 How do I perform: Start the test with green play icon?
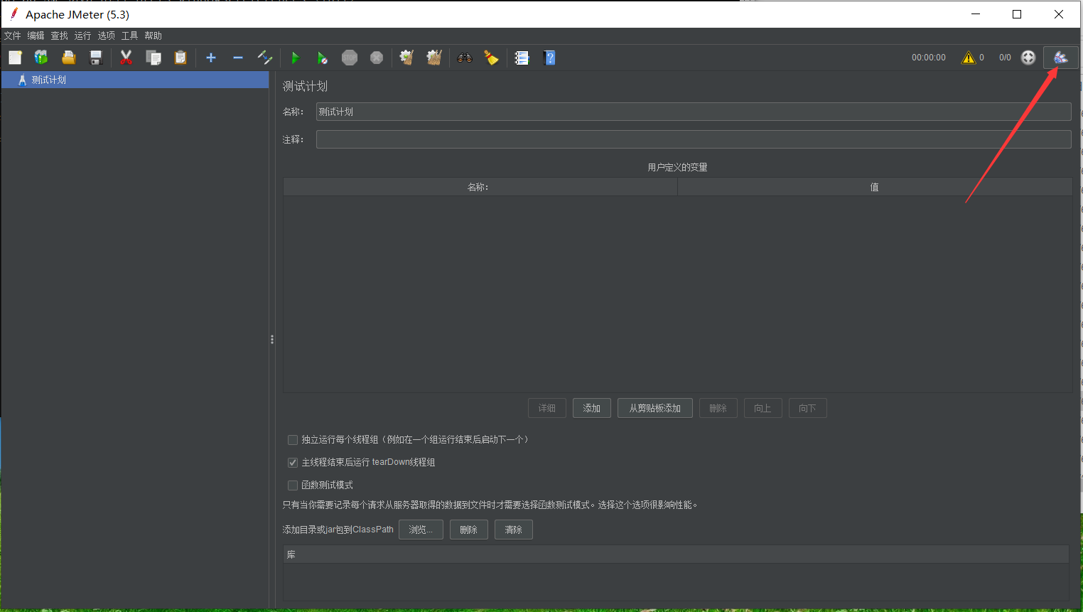click(x=296, y=58)
